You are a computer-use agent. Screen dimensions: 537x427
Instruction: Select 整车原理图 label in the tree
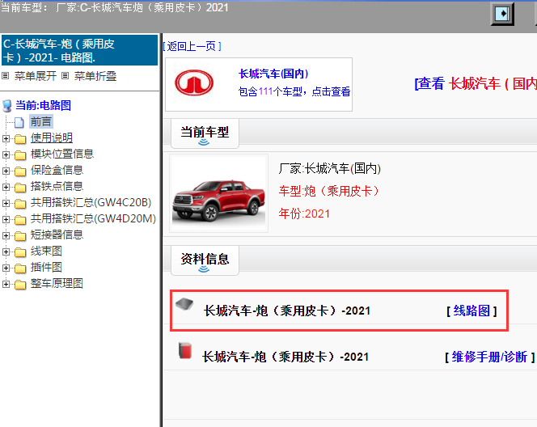(57, 283)
